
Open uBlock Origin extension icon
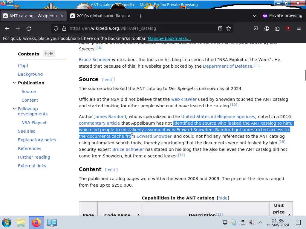[x=288, y=28]
